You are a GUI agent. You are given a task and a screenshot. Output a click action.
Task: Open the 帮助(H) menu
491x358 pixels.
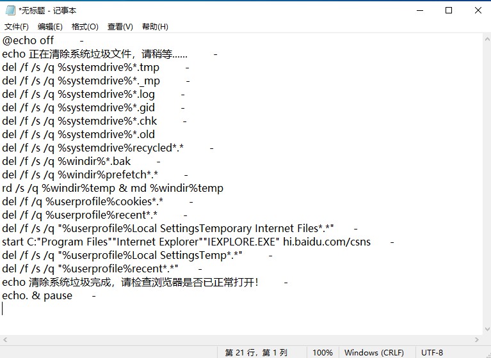click(x=155, y=26)
